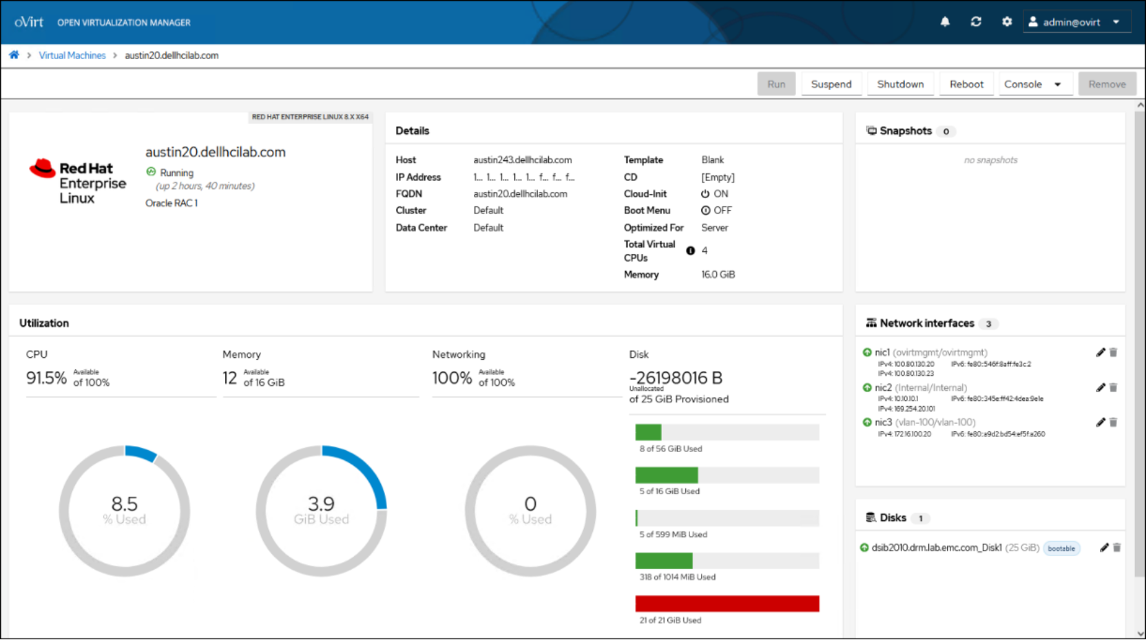Click the unallocated disk value -26198016 B
The width and height of the screenshot is (1146, 640).
676,378
